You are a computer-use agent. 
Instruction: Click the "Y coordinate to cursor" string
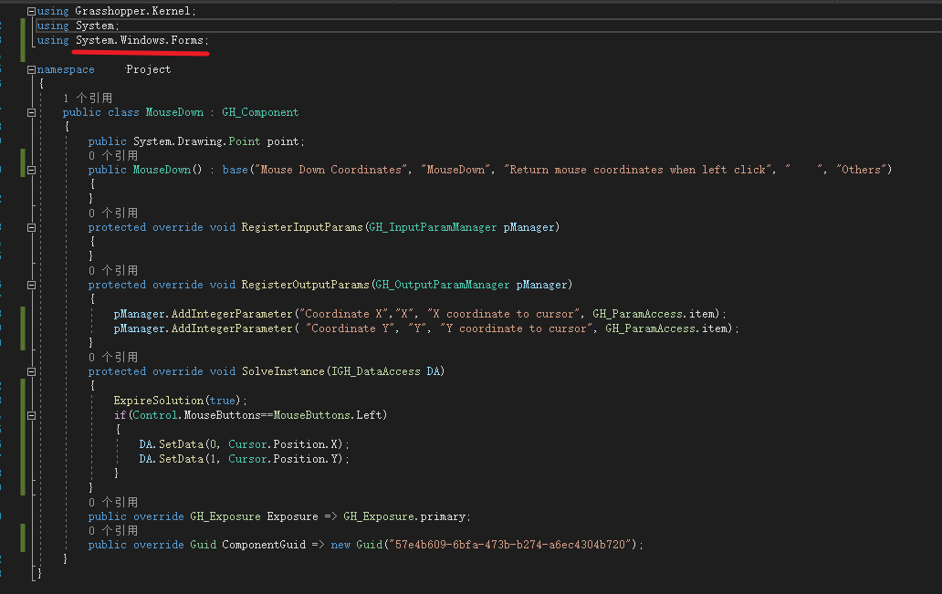(x=517, y=328)
